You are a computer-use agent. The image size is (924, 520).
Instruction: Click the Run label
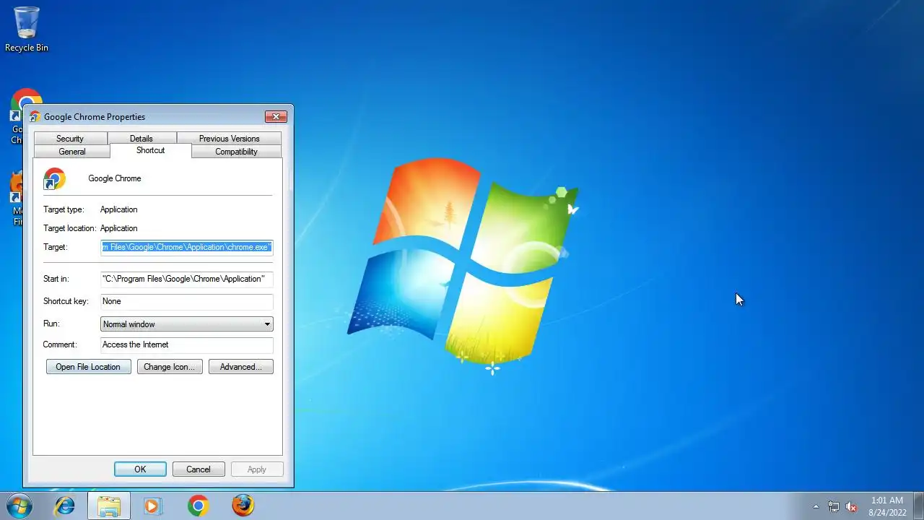click(x=51, y=324)
